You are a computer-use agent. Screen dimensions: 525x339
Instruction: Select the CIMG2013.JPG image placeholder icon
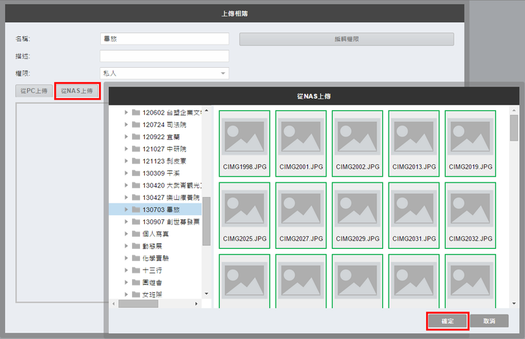414,136
